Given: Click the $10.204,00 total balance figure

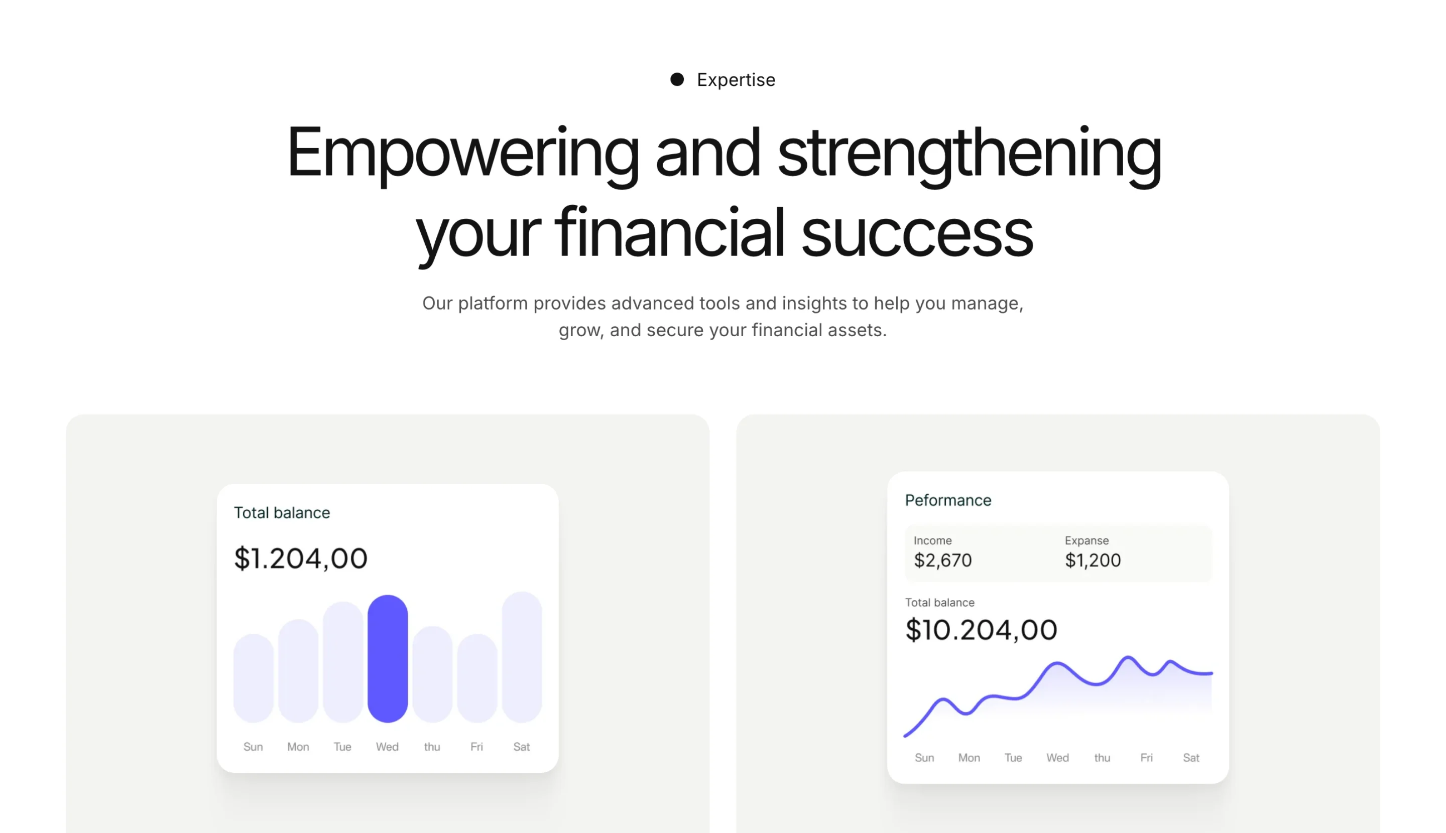Looking at the screenshot, I should [x=981, y=630].
